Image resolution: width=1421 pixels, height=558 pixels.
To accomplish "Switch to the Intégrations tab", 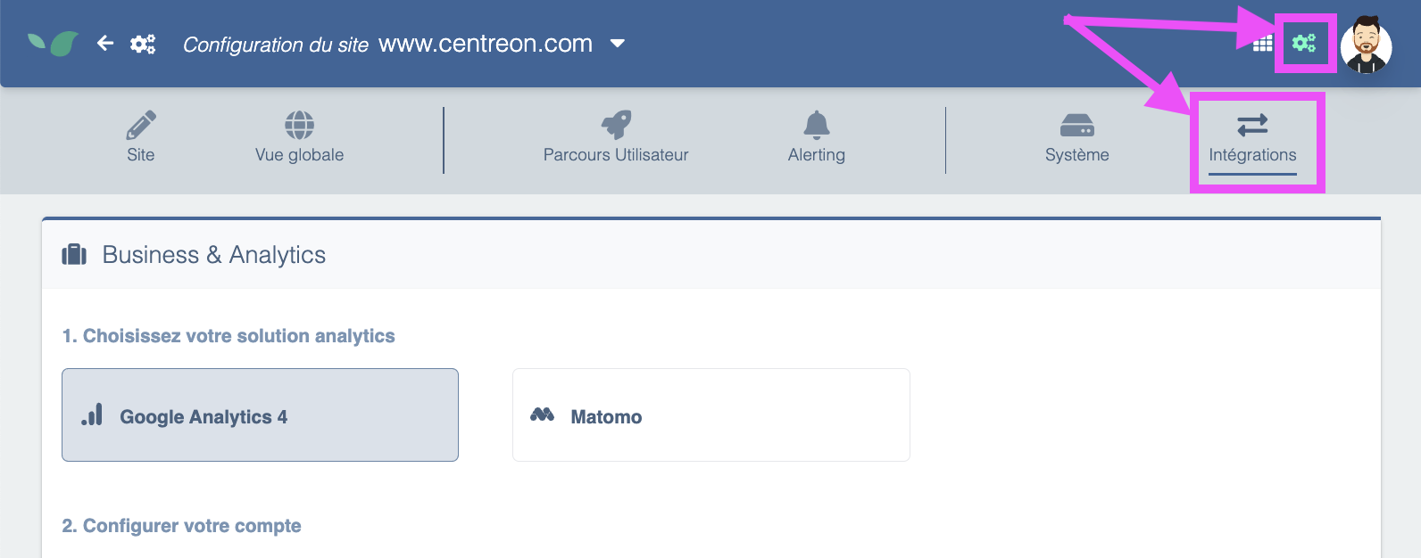I will click(x=1252, y=154).
